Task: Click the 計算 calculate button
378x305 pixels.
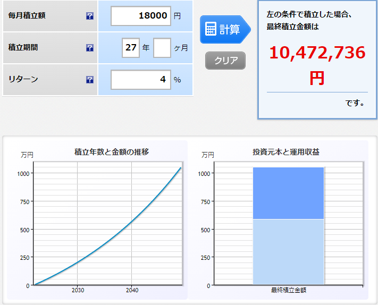Action: (225, 29)
